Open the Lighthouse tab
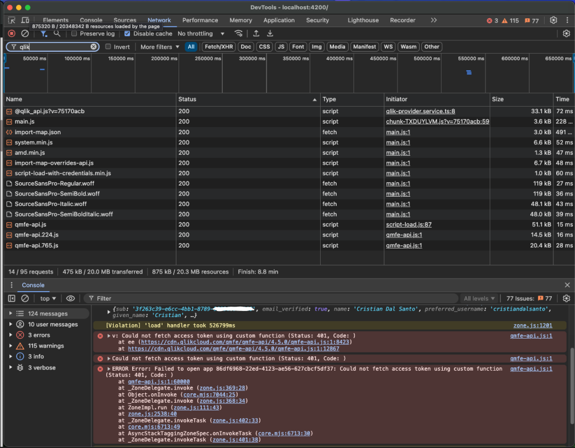575x448 pixels. [x=363, y=20]
